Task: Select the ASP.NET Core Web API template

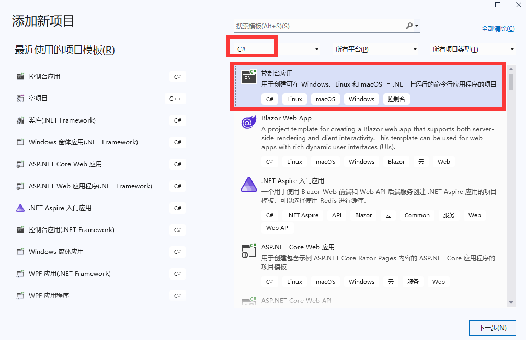Action: point(296,300)
